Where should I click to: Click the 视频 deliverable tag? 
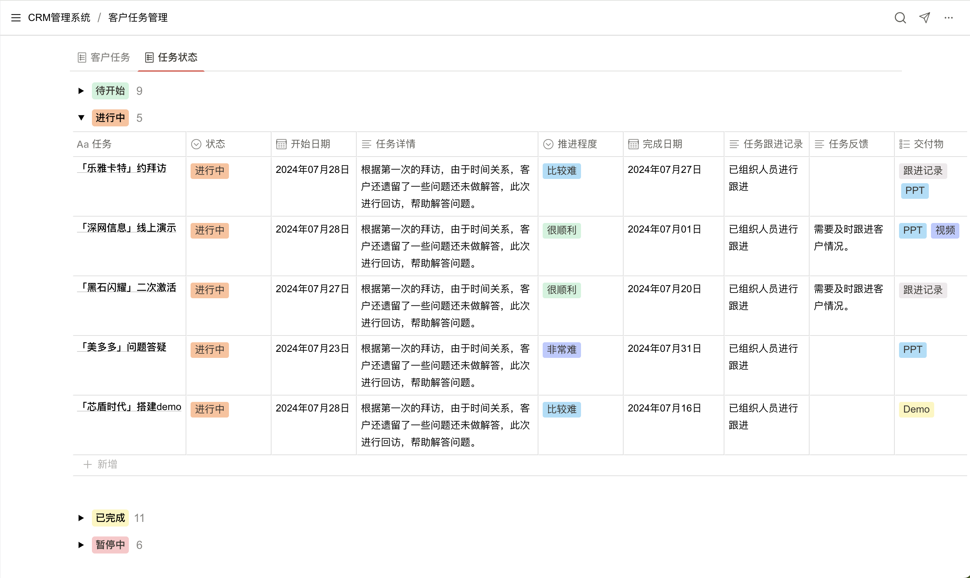945,230
